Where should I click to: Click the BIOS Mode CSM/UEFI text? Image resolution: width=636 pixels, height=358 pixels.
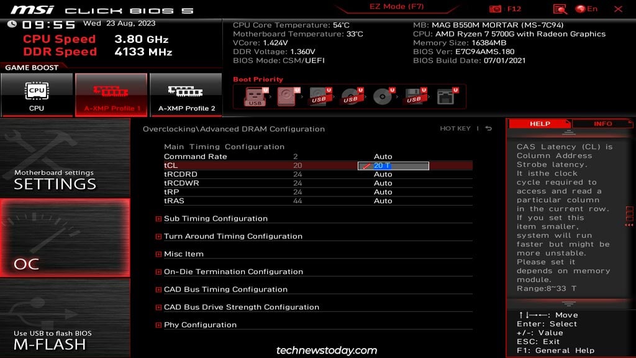(279, 61)
